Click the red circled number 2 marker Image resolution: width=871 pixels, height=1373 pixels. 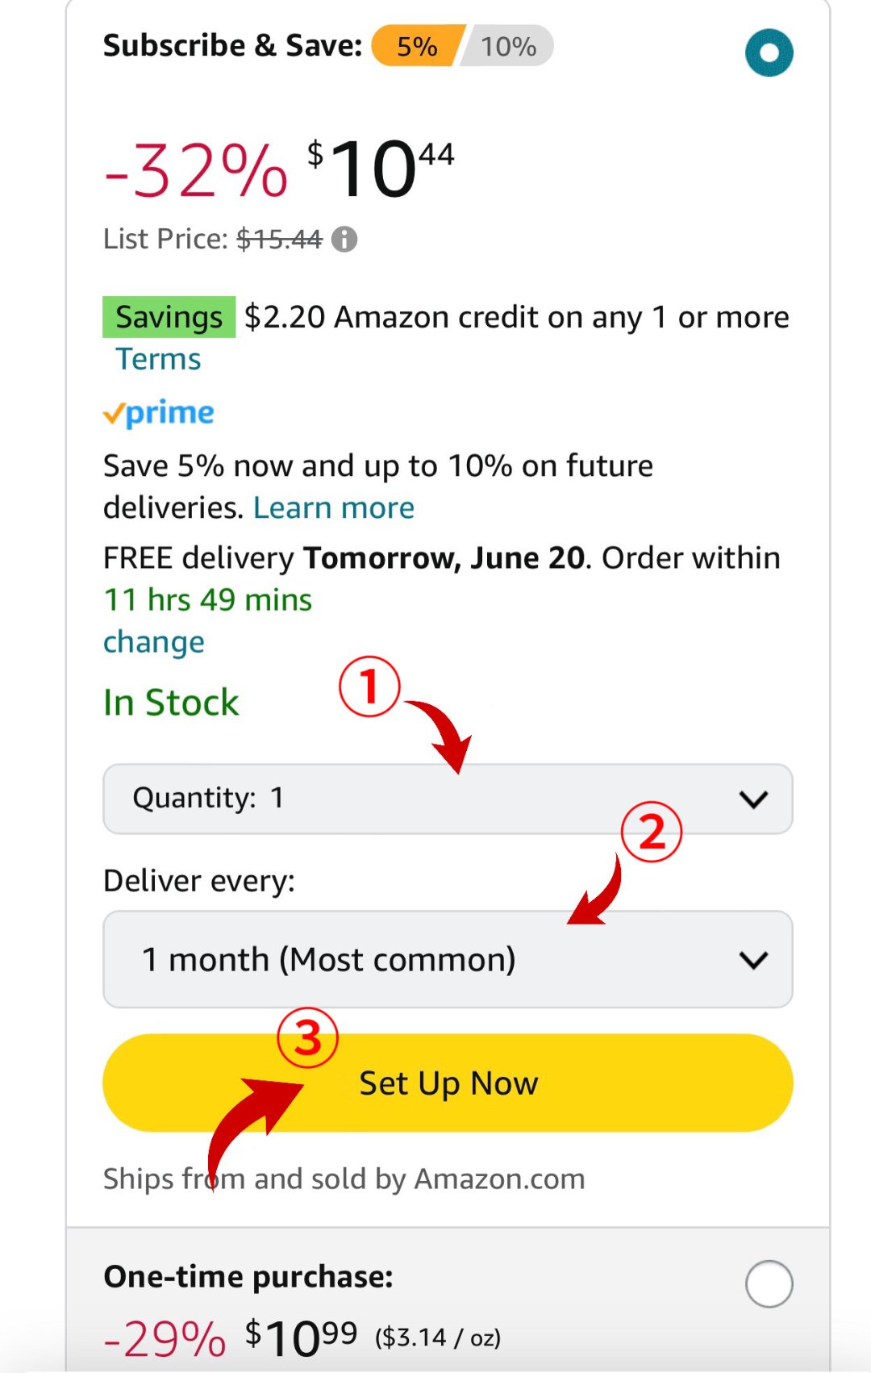(652, 832)
